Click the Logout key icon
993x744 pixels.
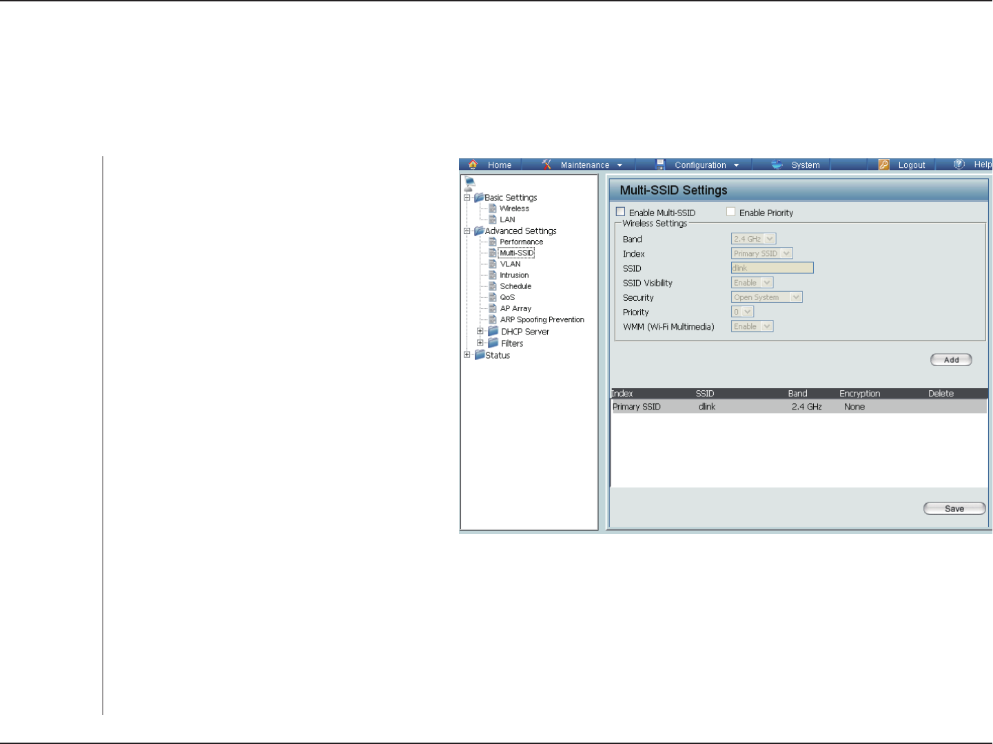[884, 164]
